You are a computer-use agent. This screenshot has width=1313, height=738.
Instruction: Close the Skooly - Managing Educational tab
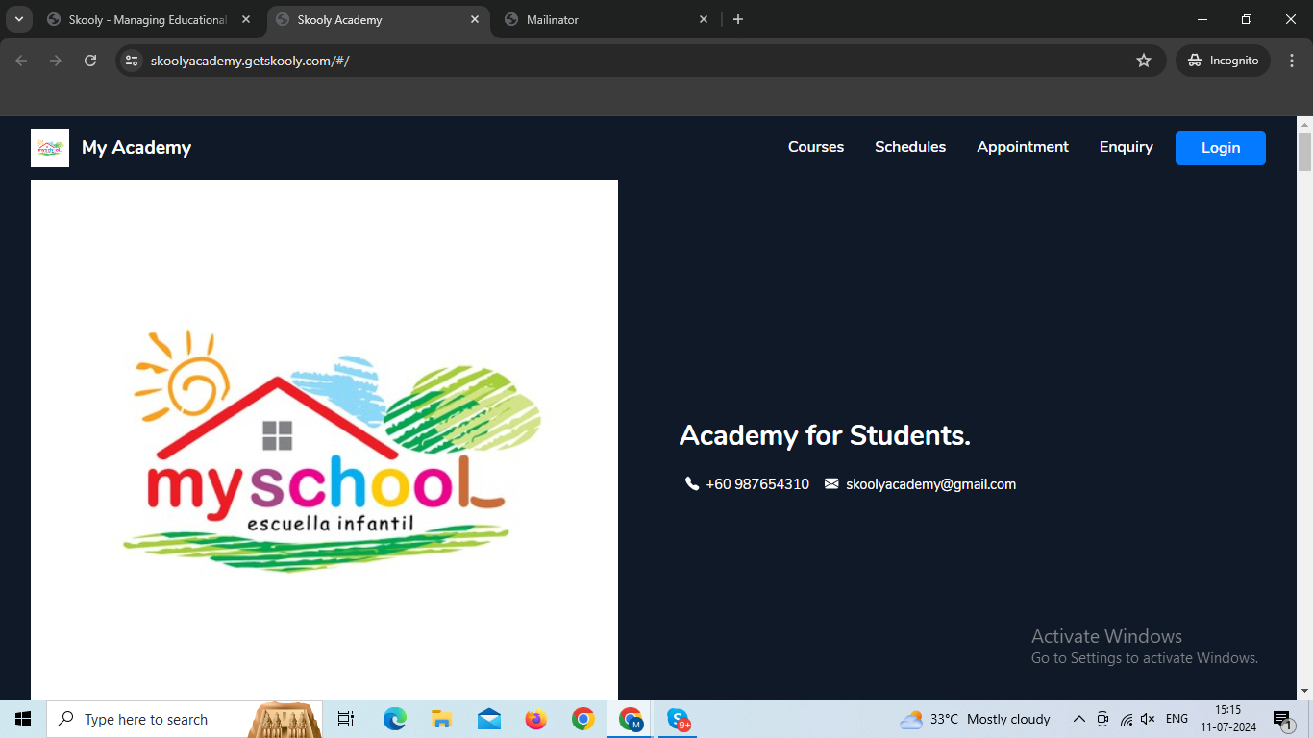tap(246, 19)
